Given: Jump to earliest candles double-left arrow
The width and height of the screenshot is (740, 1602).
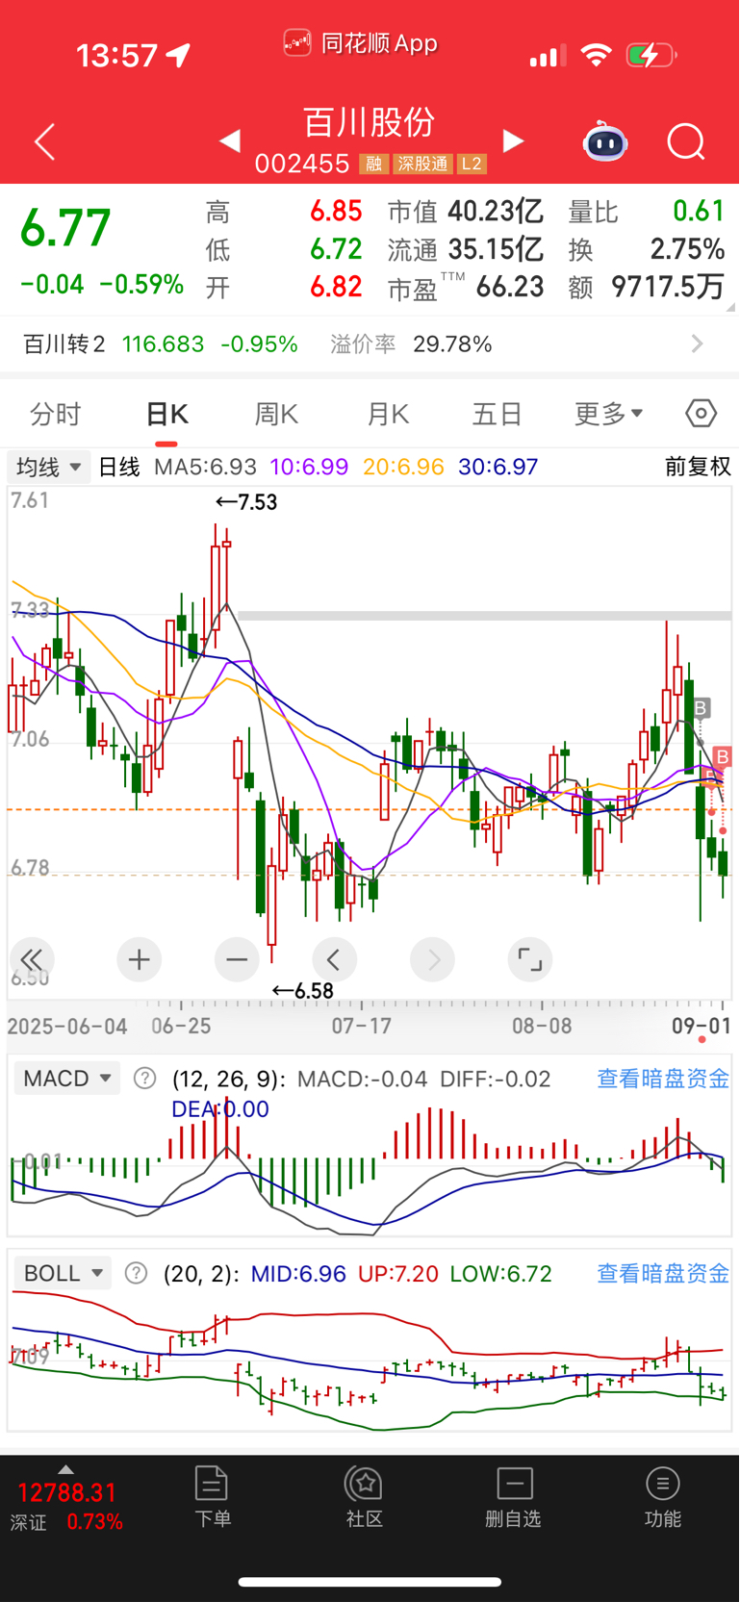Looking at the screenshot, I should coord(32,959).
